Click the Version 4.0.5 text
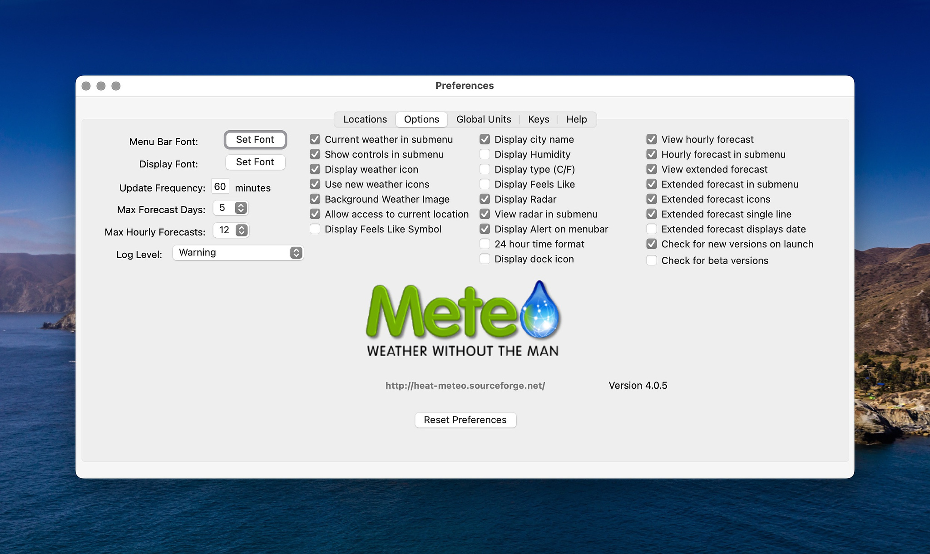This screenshot has width=930, height=554. (x=638, y=386)
